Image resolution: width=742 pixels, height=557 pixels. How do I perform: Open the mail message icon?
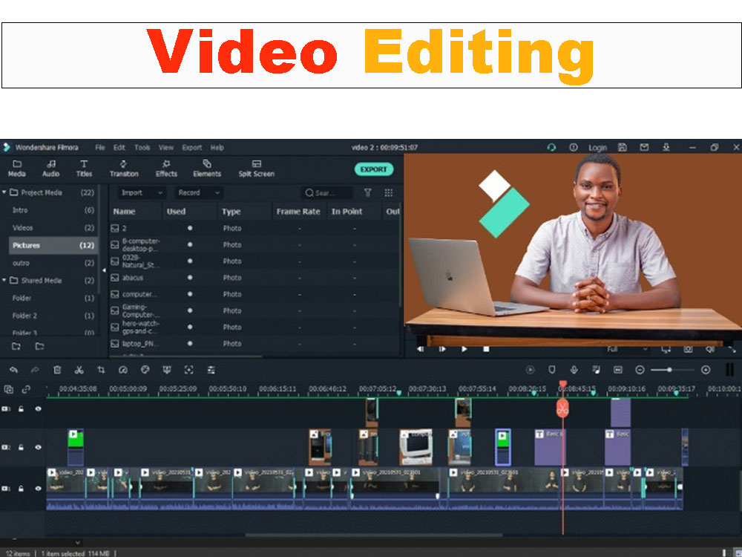click(x=644, y=147)
